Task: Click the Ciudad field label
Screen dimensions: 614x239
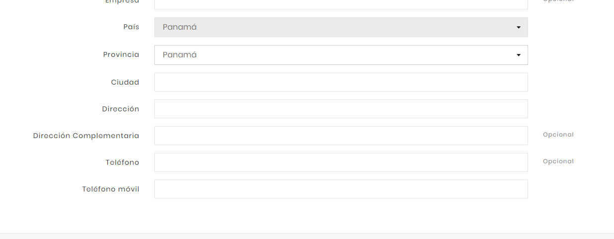Action: point(125,83)
